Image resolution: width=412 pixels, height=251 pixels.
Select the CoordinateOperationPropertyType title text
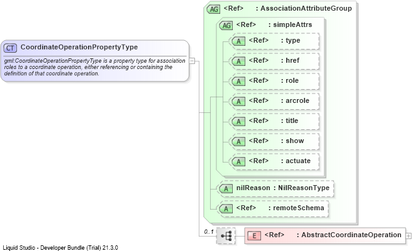(79, 47)
